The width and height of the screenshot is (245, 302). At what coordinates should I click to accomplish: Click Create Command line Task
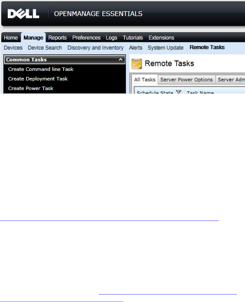(41, 69)
